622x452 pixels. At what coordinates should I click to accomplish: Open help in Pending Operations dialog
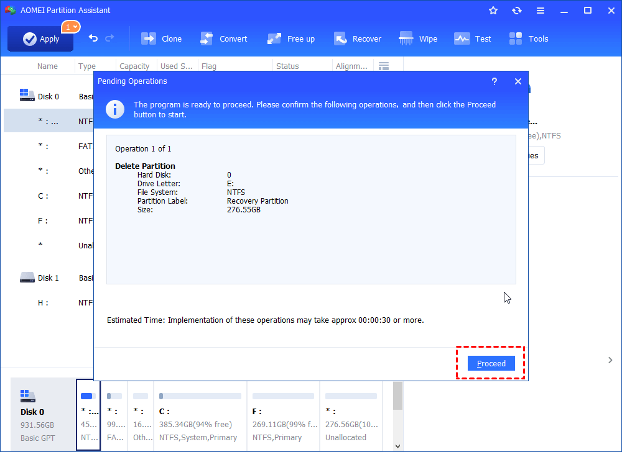pyautogui.click(x=494, y=81)
